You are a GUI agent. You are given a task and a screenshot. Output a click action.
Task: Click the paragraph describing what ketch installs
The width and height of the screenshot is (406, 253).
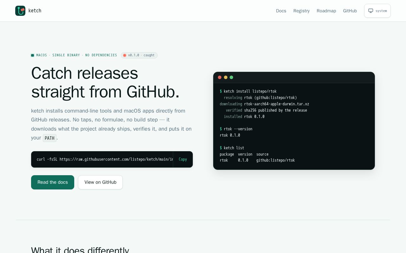(x=111, y=124)
